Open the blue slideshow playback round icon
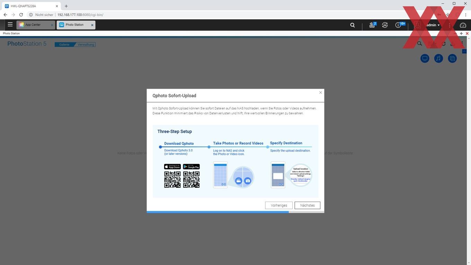471x265 pixels. (x=452, y=58)
